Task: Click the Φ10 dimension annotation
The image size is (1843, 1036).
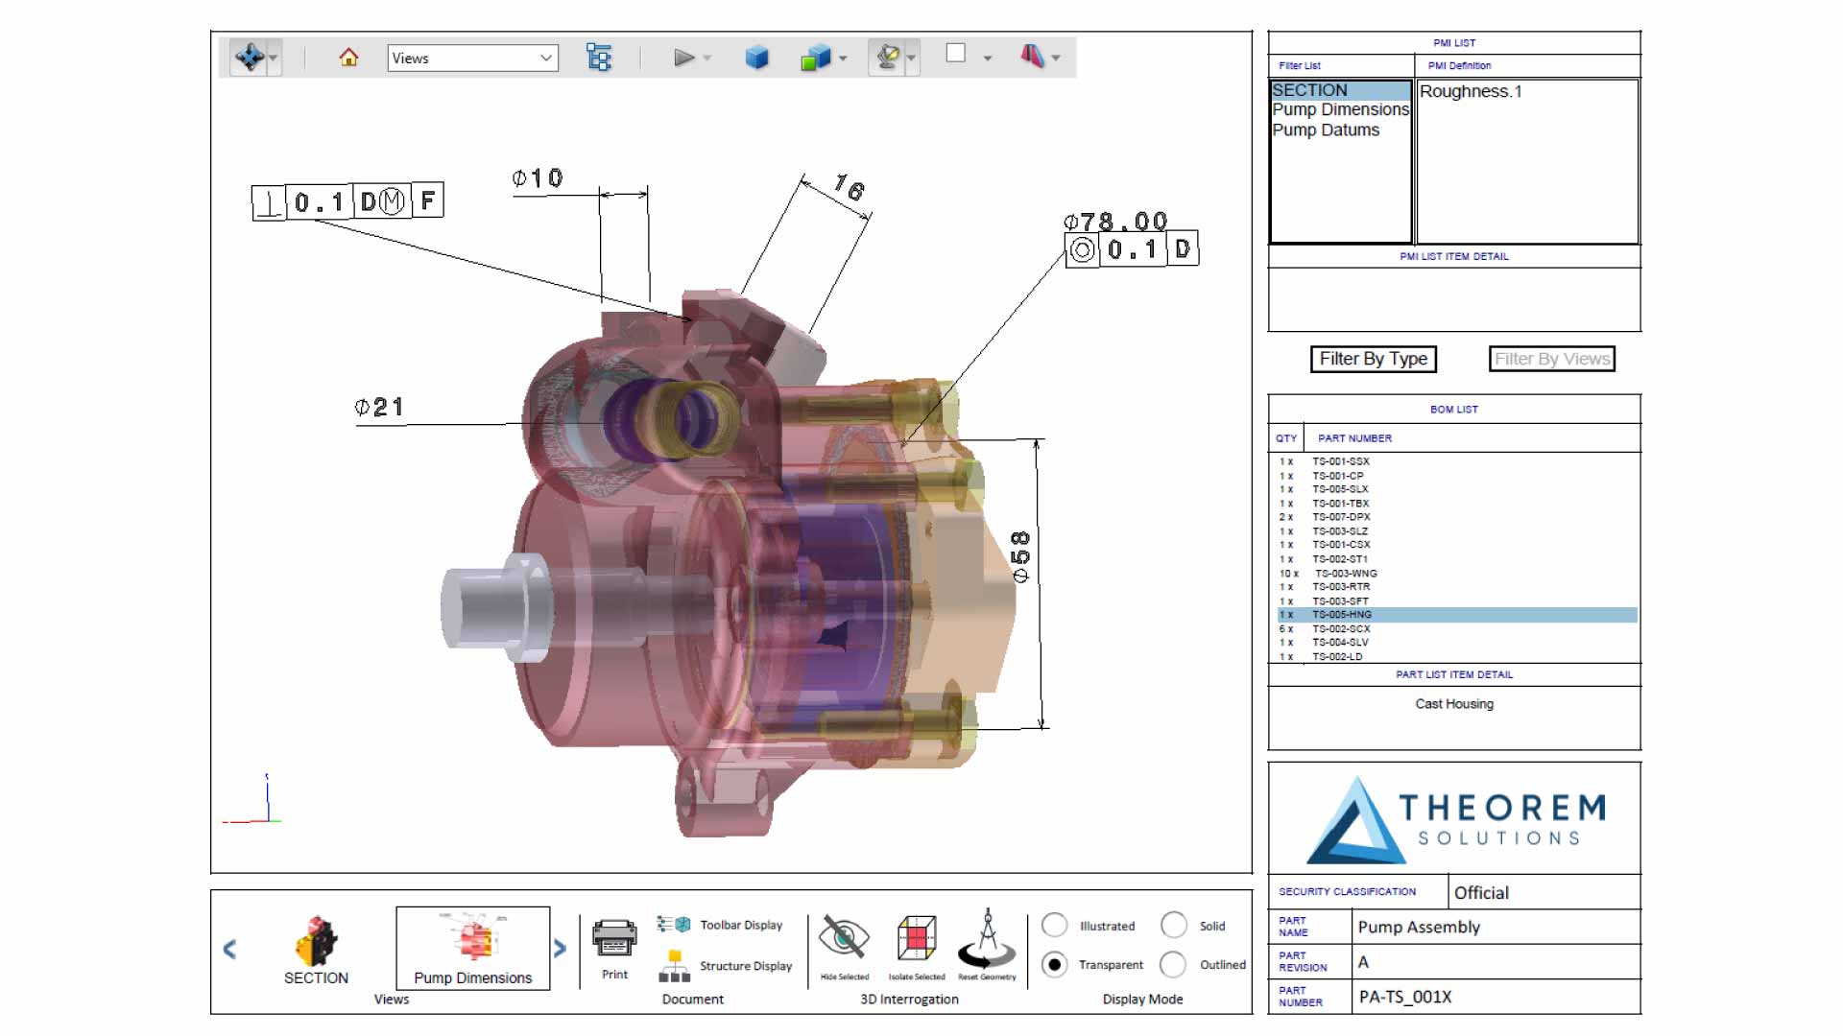Action: click(x=538, y=178)
